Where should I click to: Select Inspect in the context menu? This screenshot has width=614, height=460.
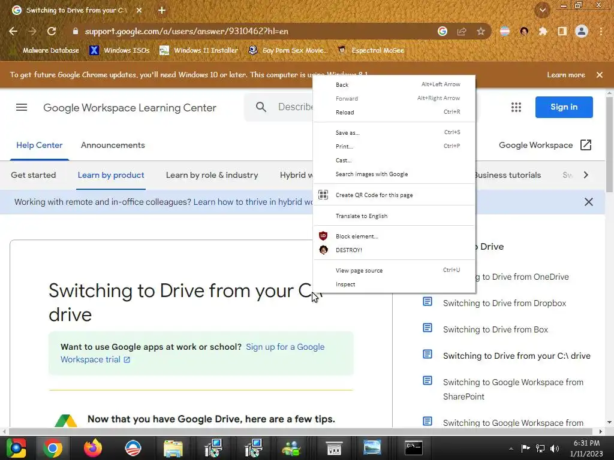point(395,285)
